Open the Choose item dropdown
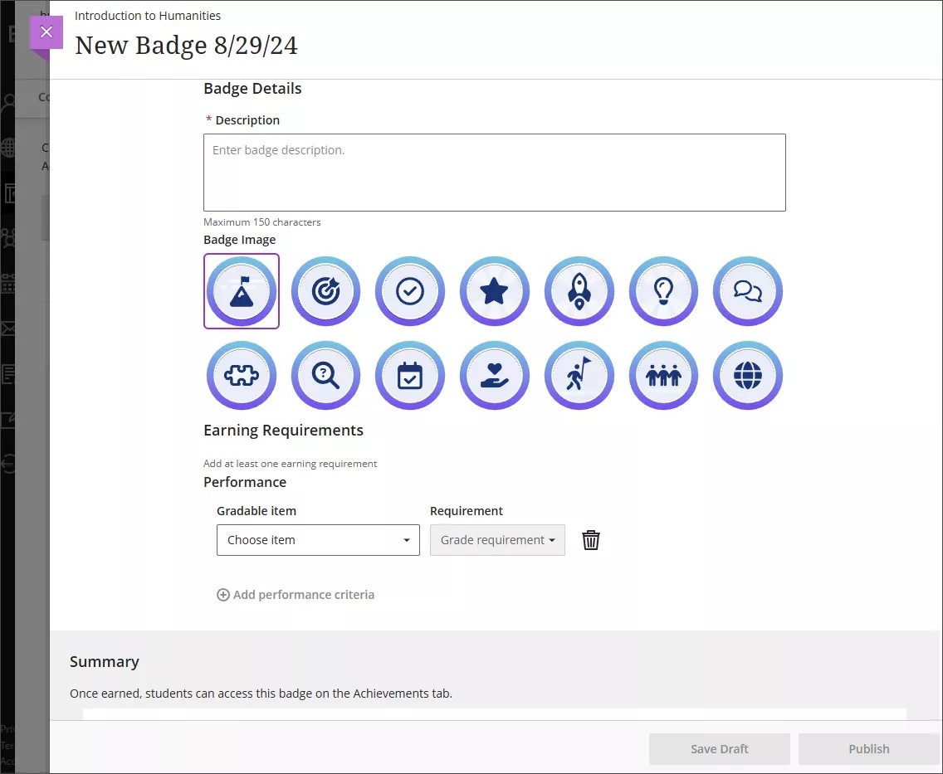The height and width of the screenshot is (774, 943). tap(318, 540)
